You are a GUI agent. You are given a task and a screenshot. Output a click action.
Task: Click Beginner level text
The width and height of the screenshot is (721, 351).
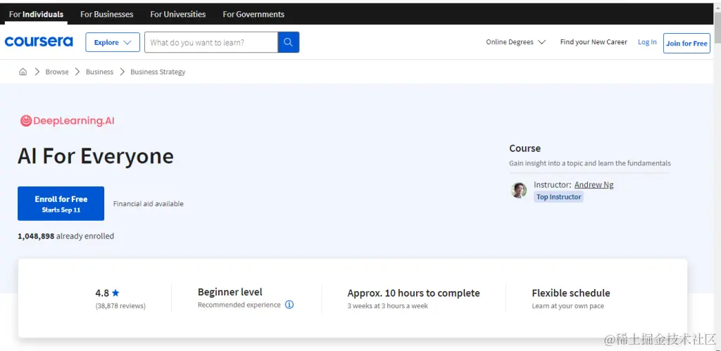point(230,292)
